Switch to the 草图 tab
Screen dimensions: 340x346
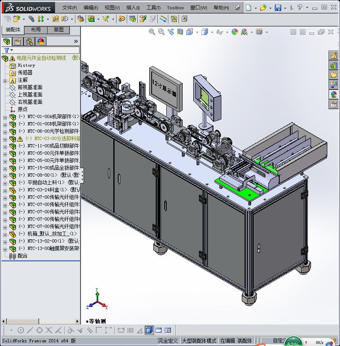[x=59, y=30]
